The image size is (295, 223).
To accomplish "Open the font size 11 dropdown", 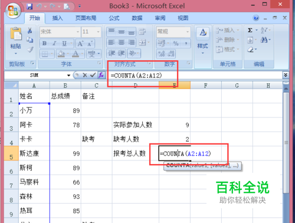I will (x=98, y=32).
